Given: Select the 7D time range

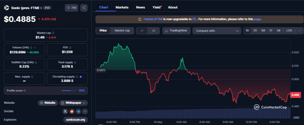Looking at the screenshot, I should click(255, 30).
